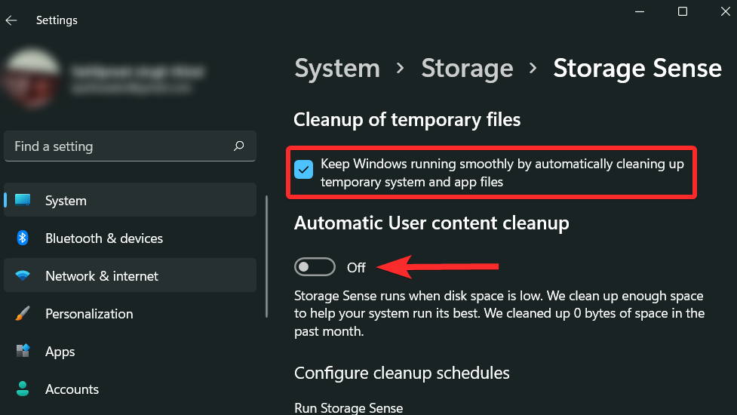Focus the Find a setting search box
The height and width of the screenshot is (415, 737).
pos(121,146)
